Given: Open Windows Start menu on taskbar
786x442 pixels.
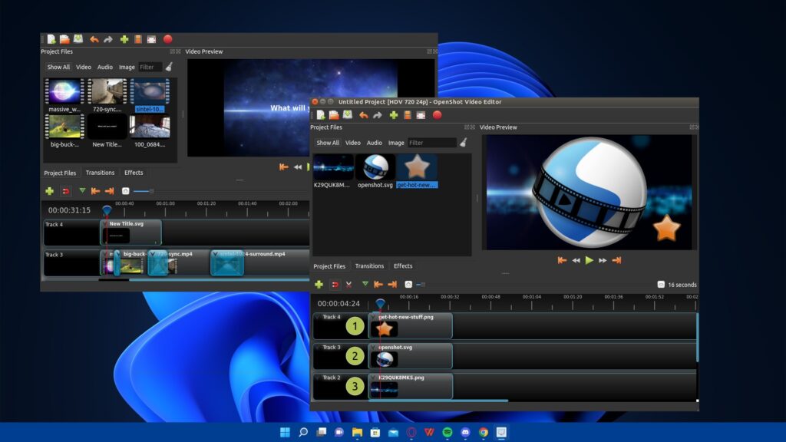Looking at the screenshot, I should (x=285, y=432).
